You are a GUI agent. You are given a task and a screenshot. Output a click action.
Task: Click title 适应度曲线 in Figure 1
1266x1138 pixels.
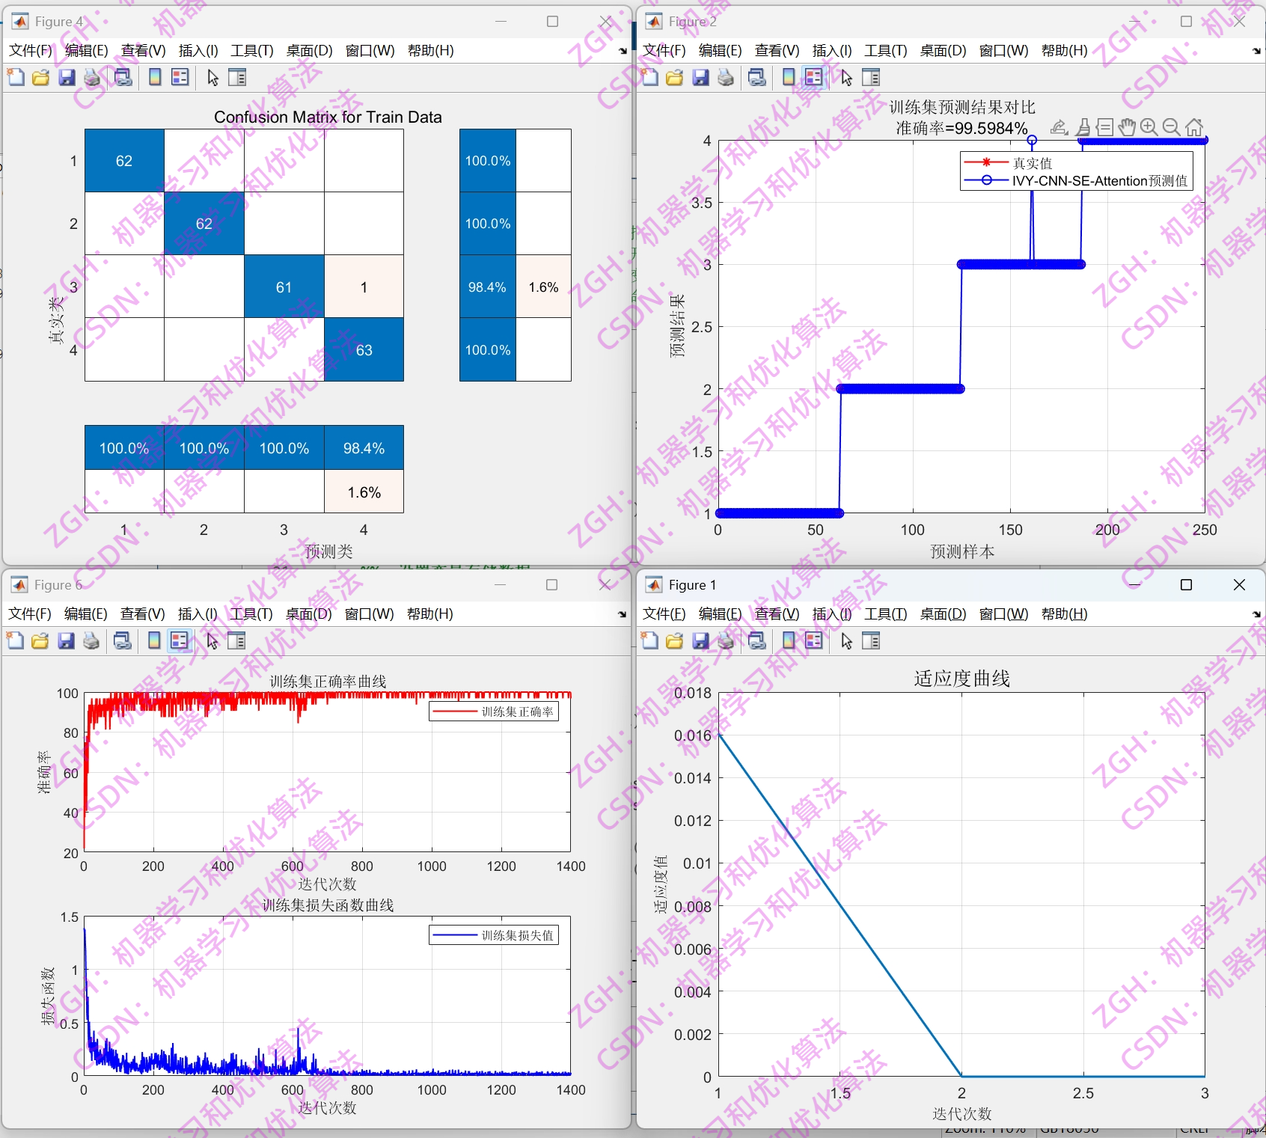[962, 679]
